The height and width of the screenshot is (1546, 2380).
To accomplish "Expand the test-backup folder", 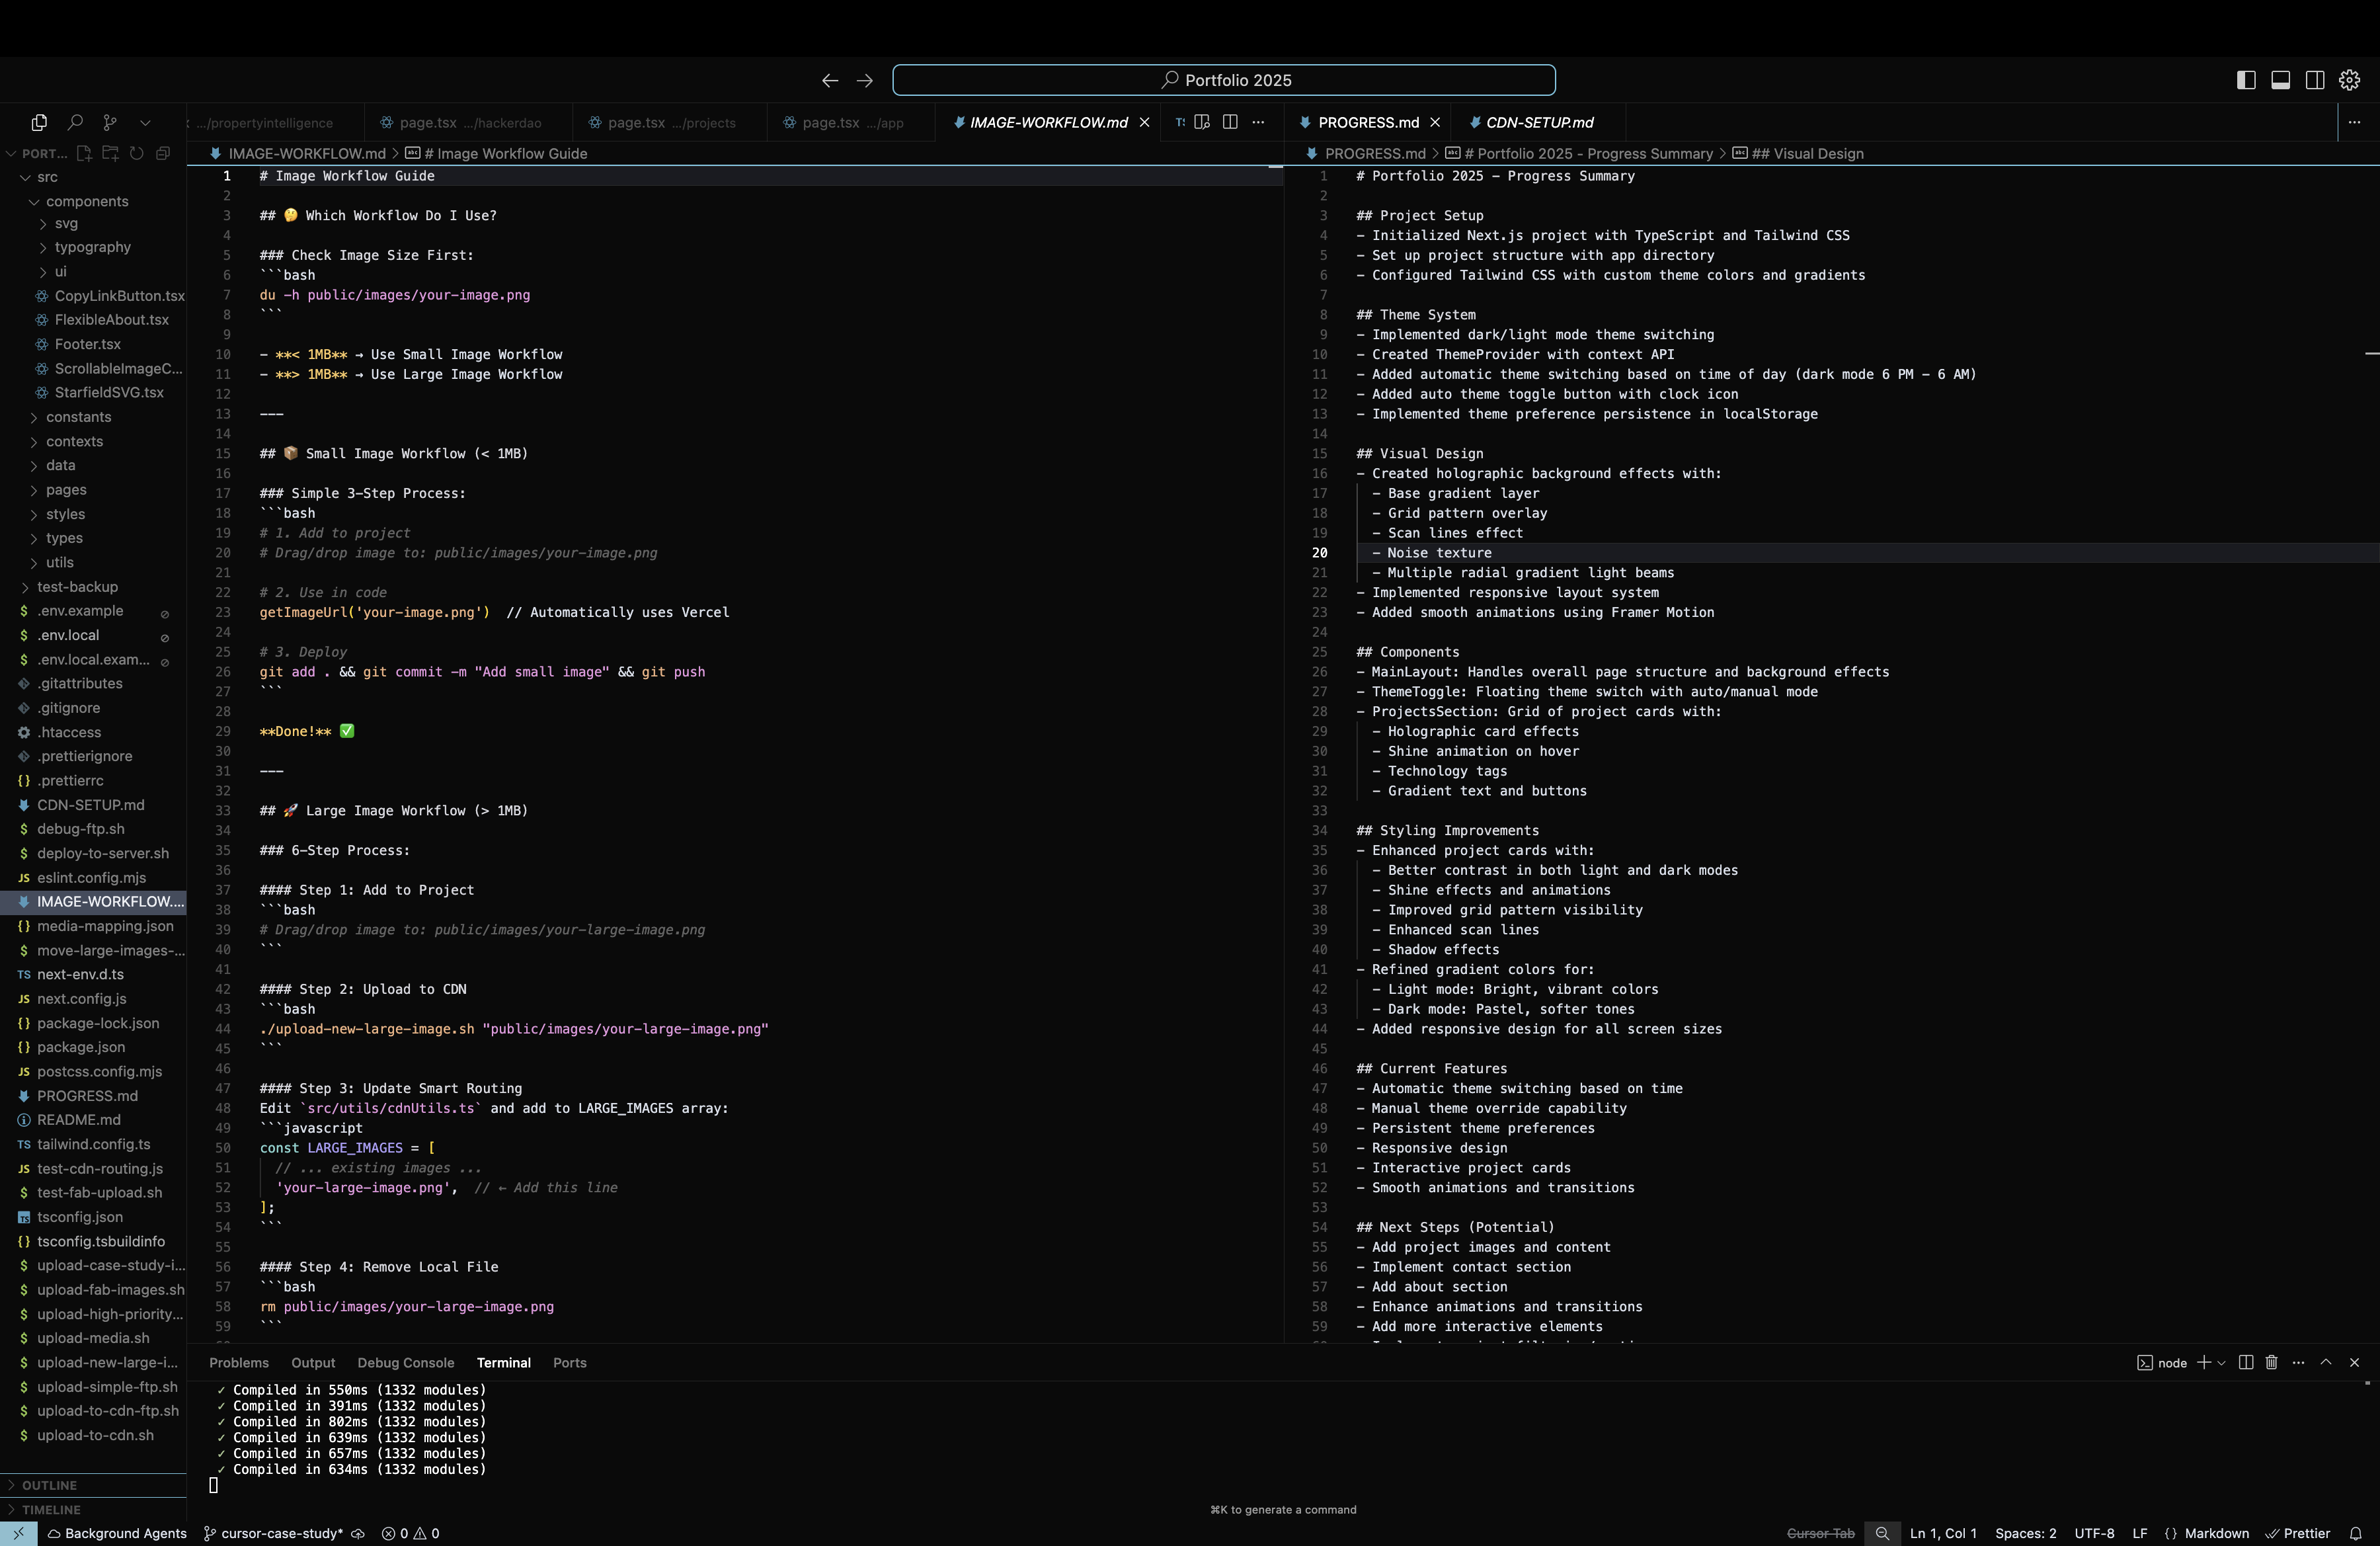I will (93, 587).
